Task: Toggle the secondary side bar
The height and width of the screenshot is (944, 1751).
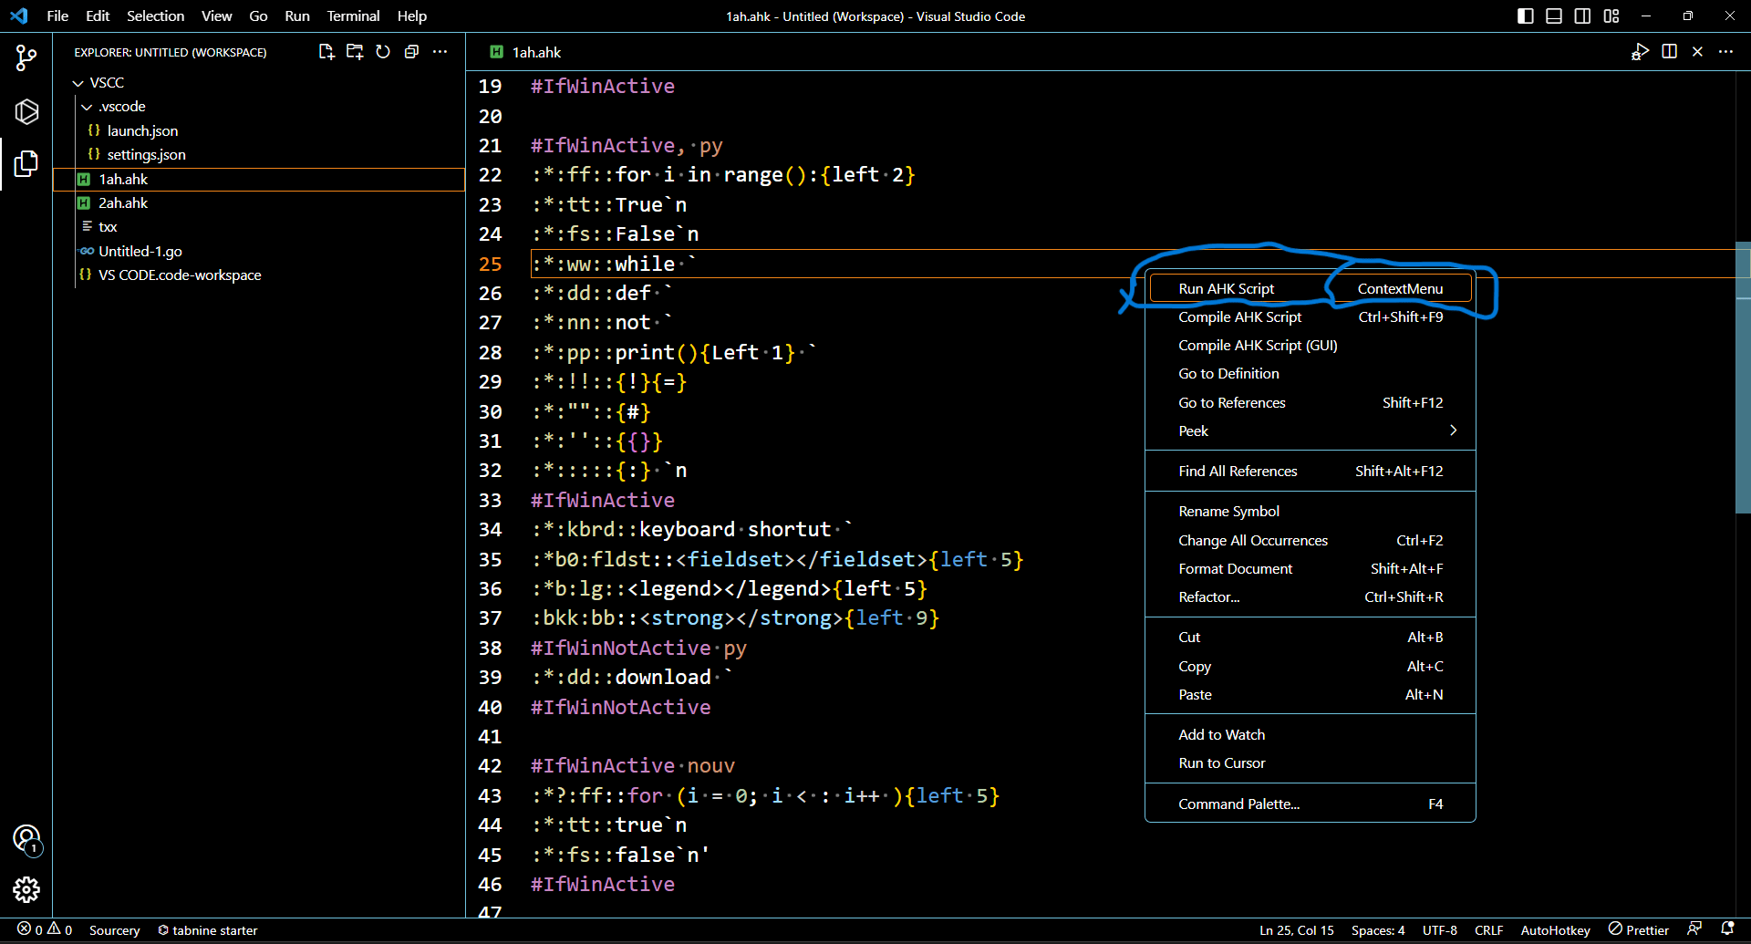Action: (x=1582, y=16)
